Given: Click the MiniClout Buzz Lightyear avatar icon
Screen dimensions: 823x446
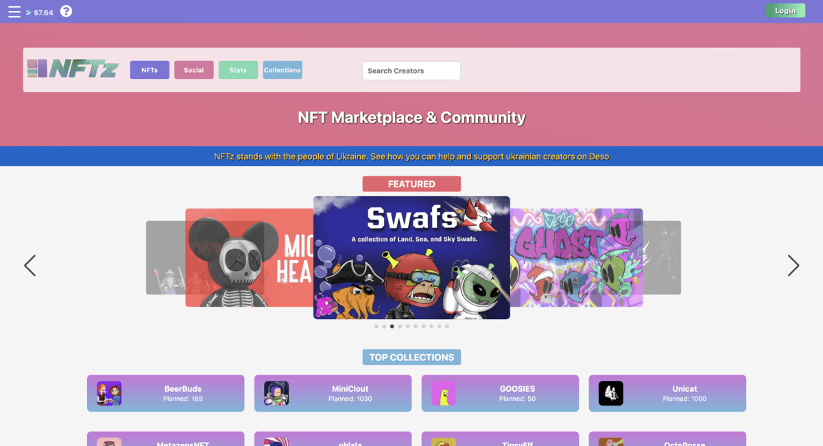Looking at the screenshot, I should point(276,393).
